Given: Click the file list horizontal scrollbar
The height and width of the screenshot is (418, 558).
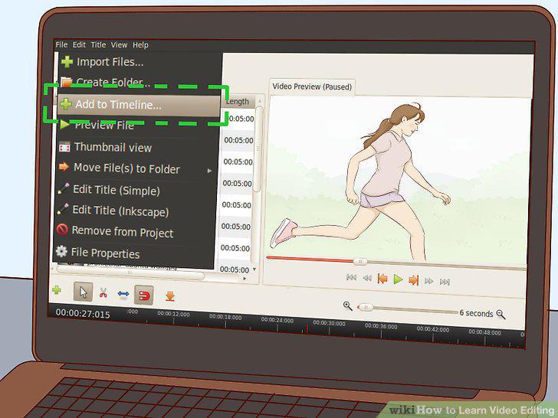Looking at the screenshot, I should (130, 273).
